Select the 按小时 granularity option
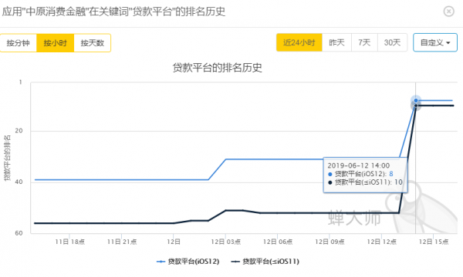The height and width of the screenshot is (277, 463). point(56,43)
